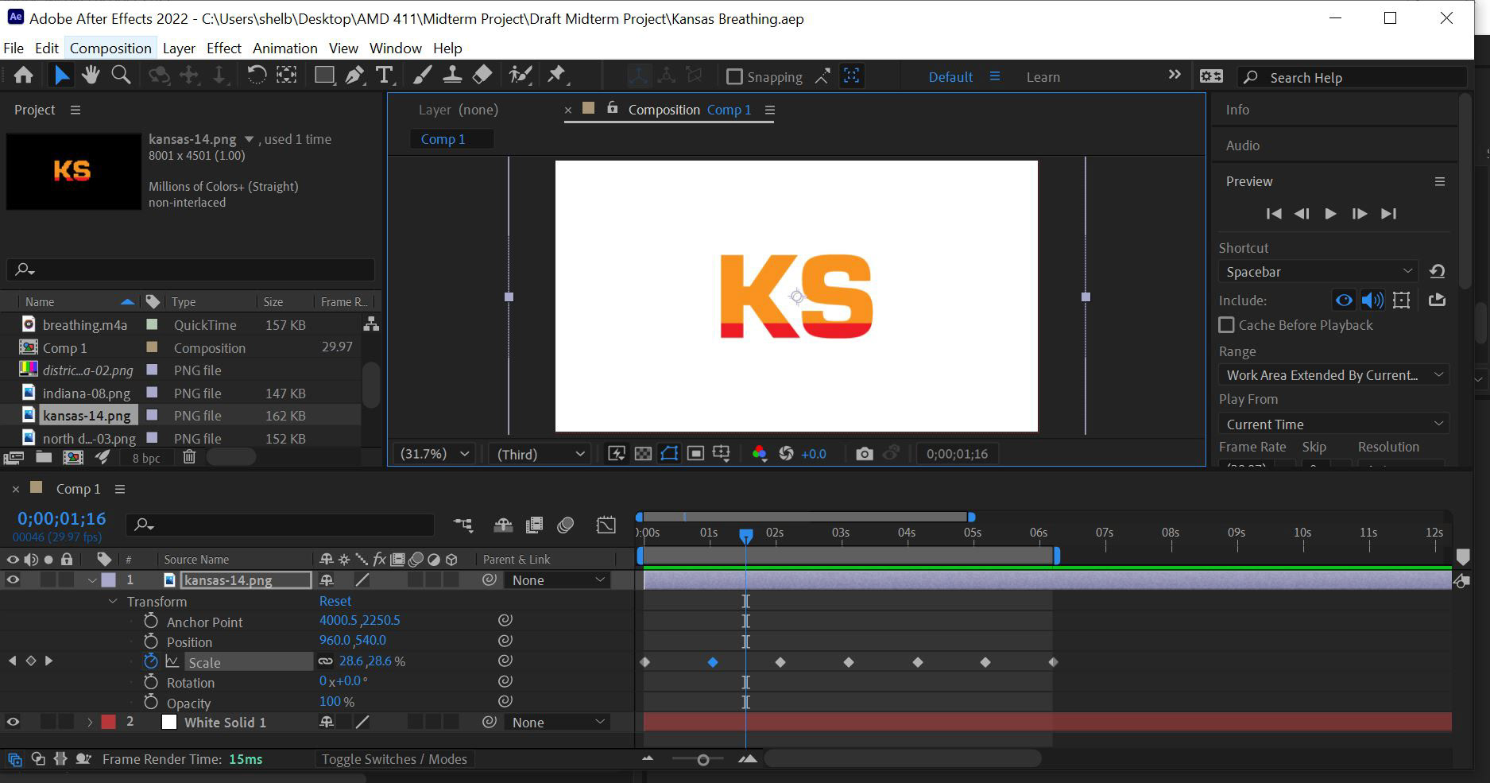Collapse the Transform property group
1490x783 pixels.
(113, 602)
